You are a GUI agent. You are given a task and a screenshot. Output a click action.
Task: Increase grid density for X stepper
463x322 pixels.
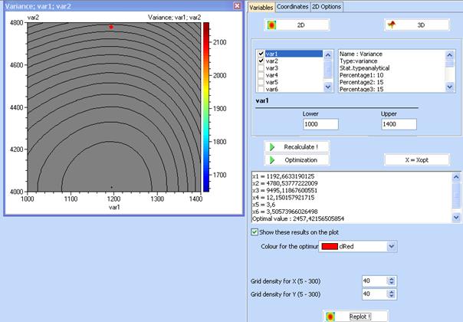(389, 278)
